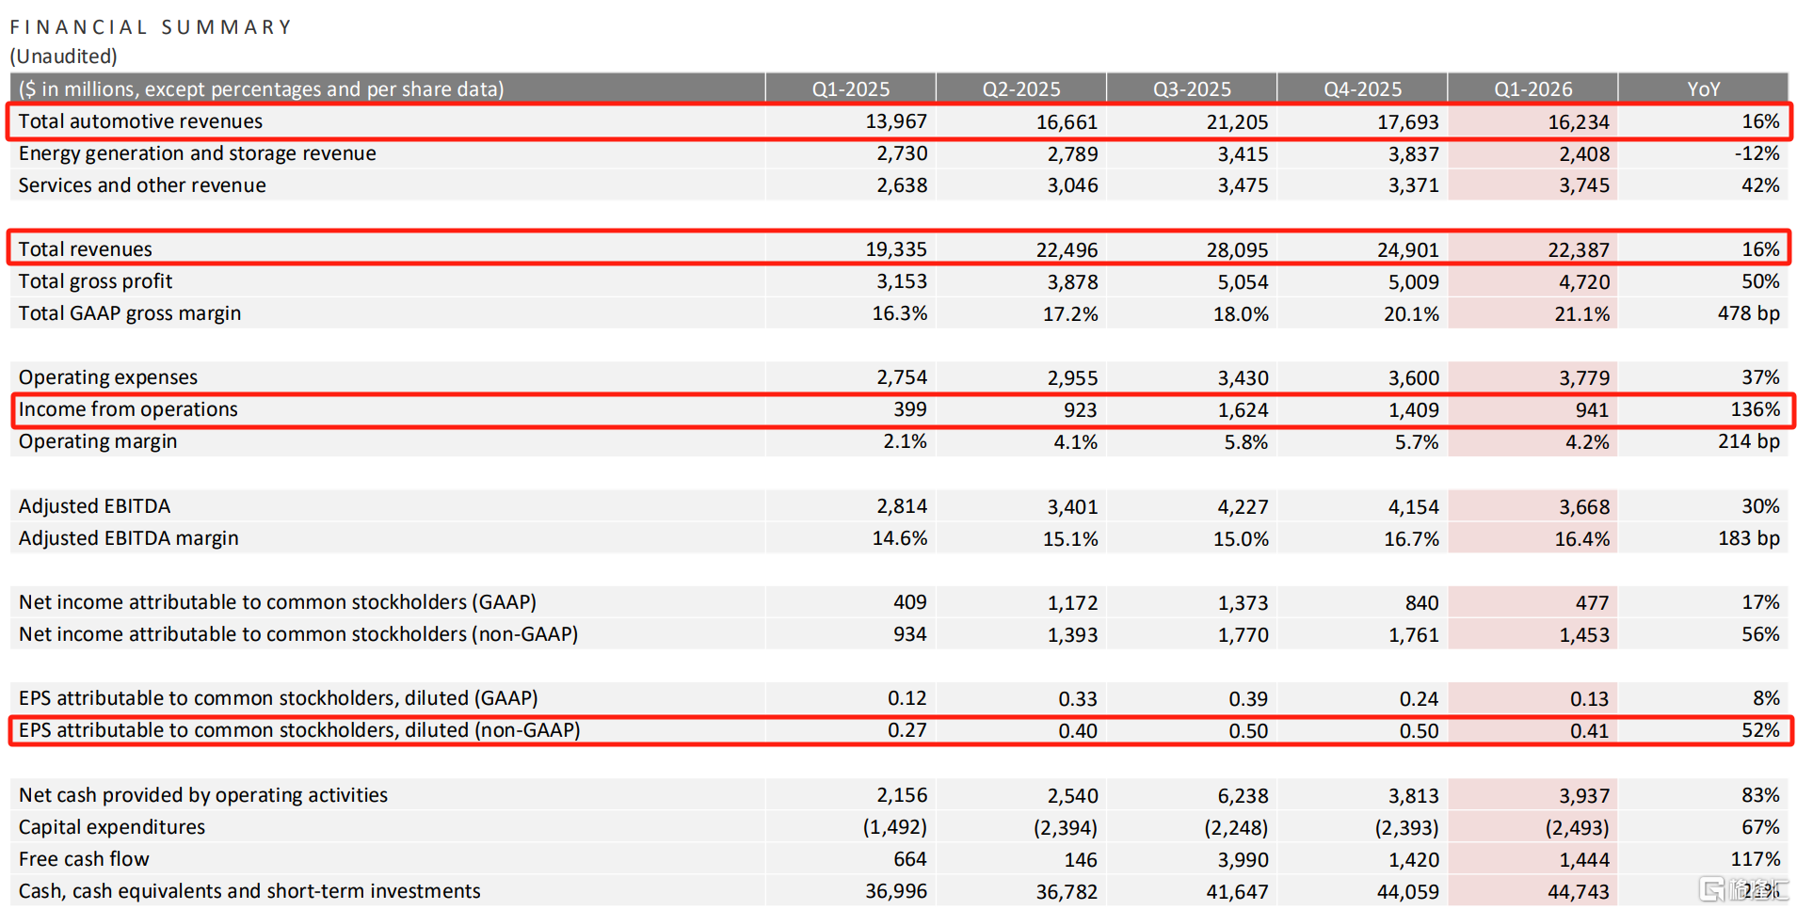Viewport: 1797px width, 910px height.
Task: Select the (Unaudited) subtitle text
Action: [64, 56]
